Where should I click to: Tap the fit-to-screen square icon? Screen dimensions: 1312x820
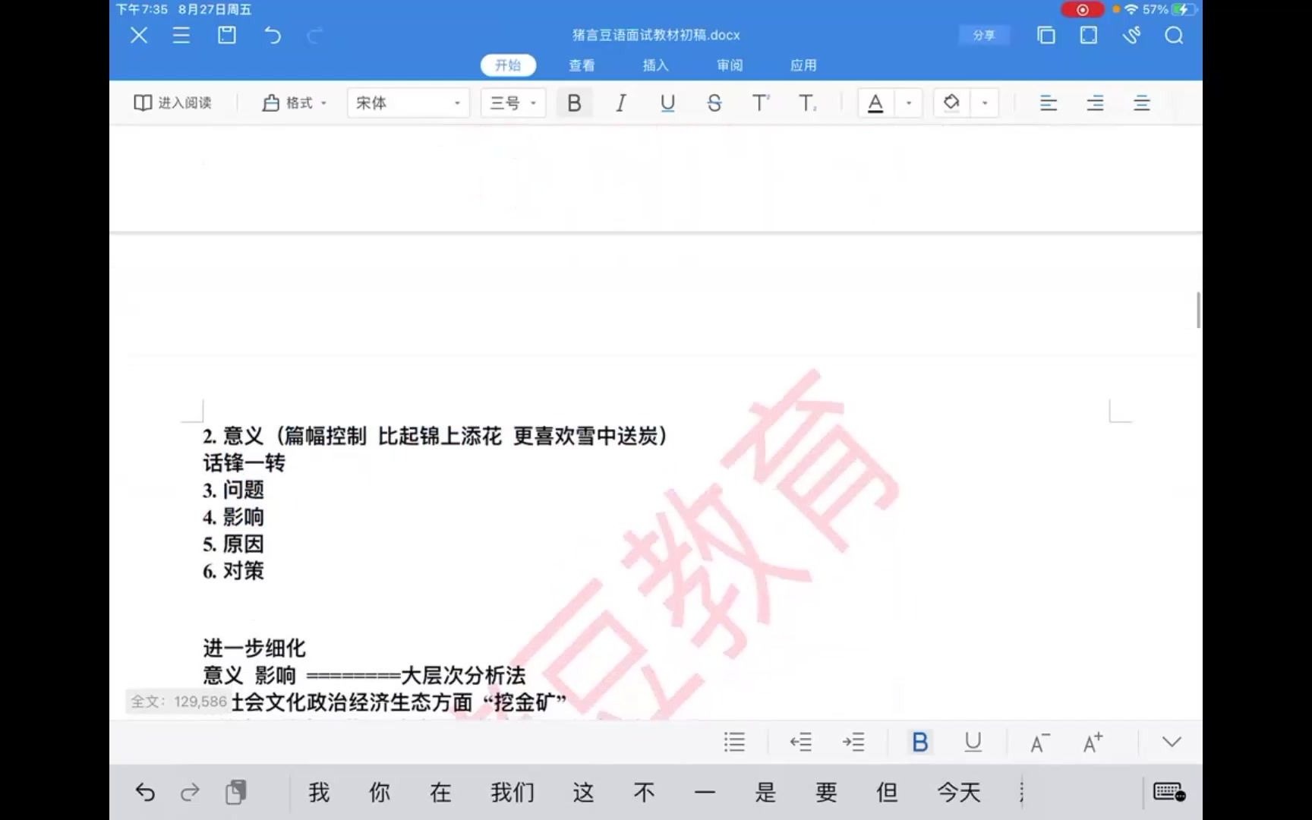coord(1089,35)
